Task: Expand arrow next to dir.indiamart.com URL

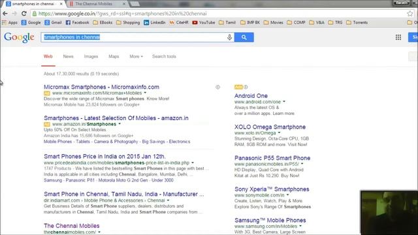Action: (168, 200)
